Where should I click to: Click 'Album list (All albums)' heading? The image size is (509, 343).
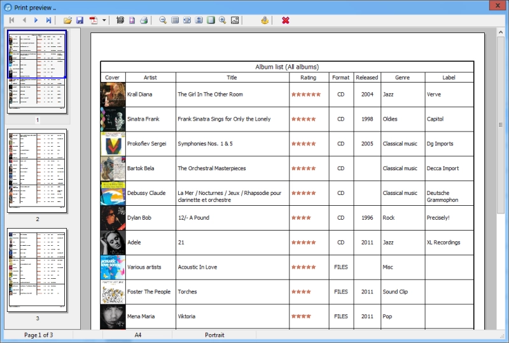point(287,67)
